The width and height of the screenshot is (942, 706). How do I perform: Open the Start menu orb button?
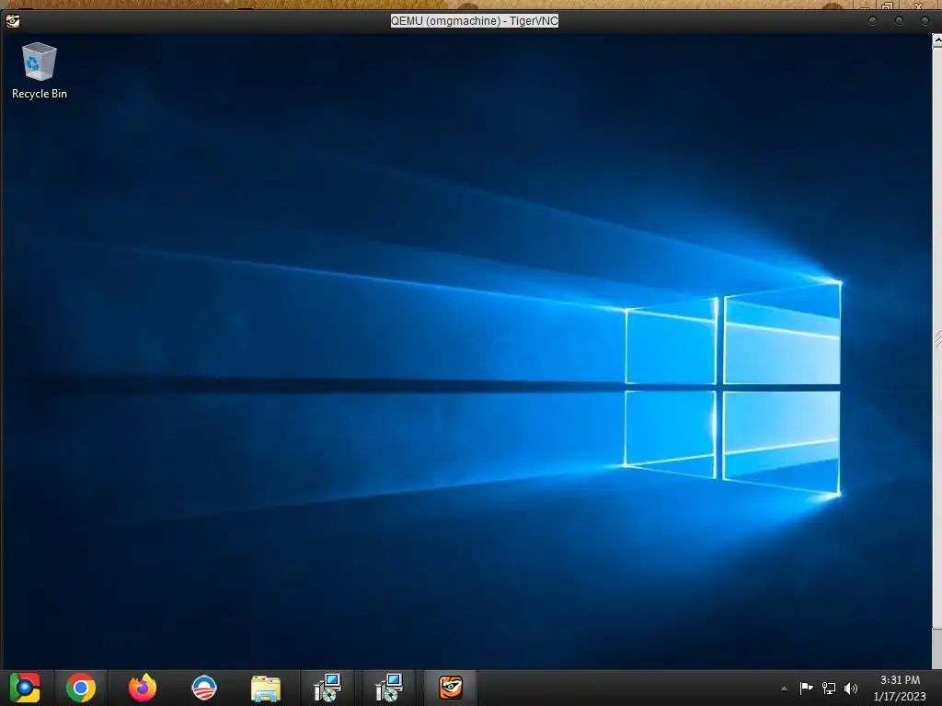click(x=25, y=688)
